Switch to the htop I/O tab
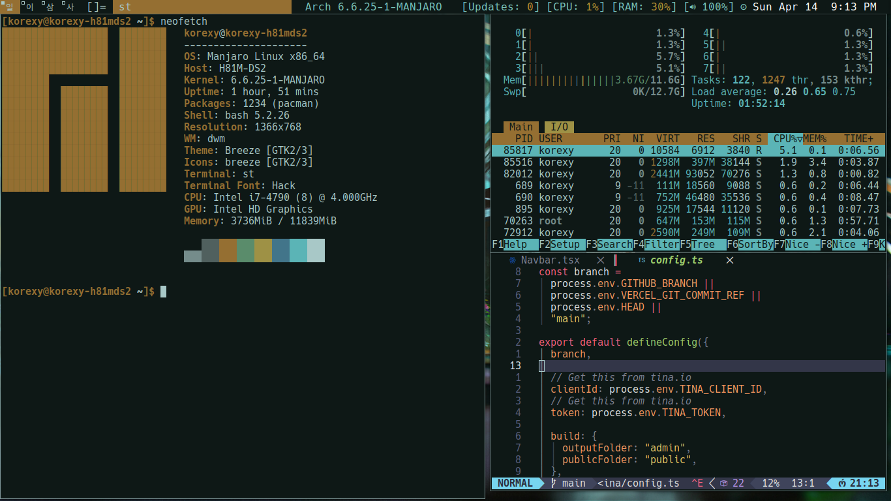Viewport: 891px width, 501px height. (559, 127)
